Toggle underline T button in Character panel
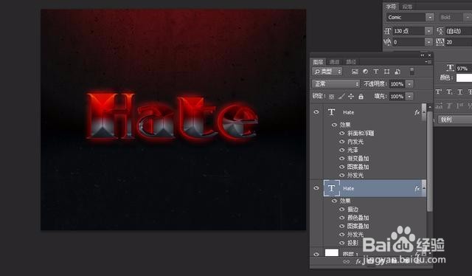 coord(459,92)
